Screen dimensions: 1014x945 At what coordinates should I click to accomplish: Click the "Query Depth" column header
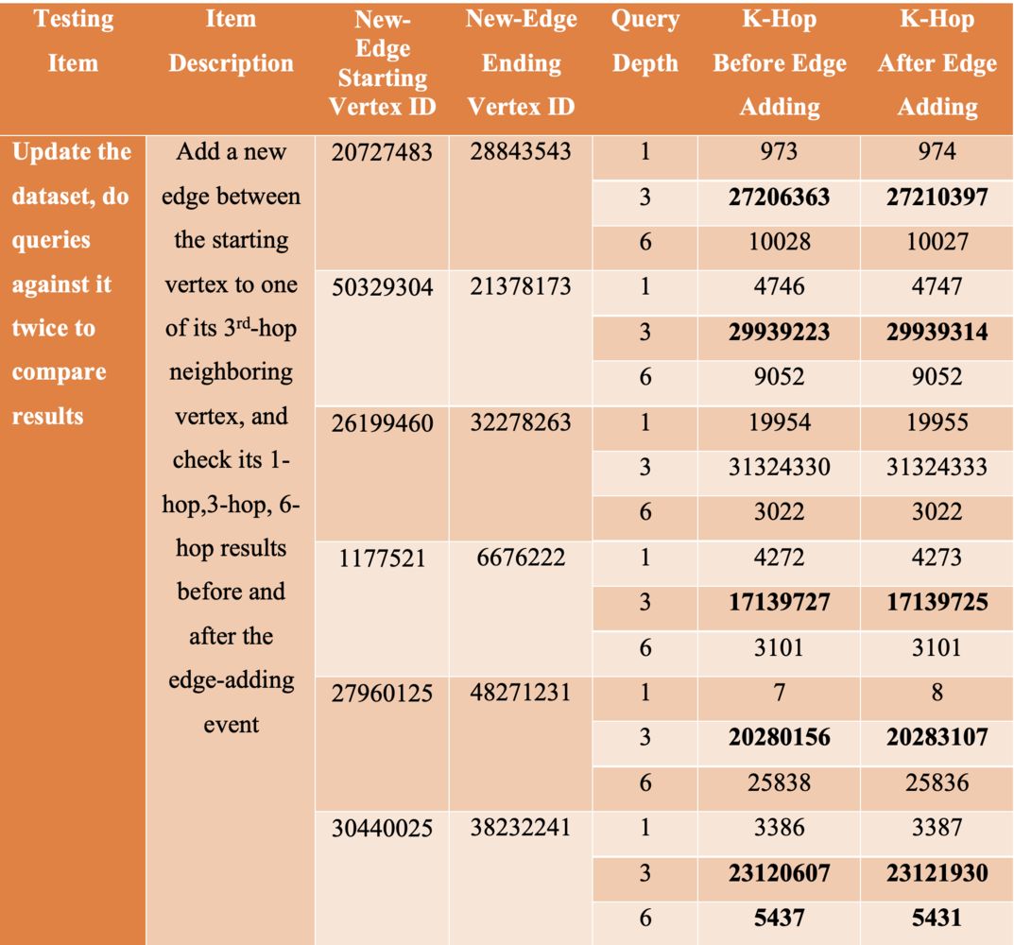pyautogui.click(x=644, y=43)
